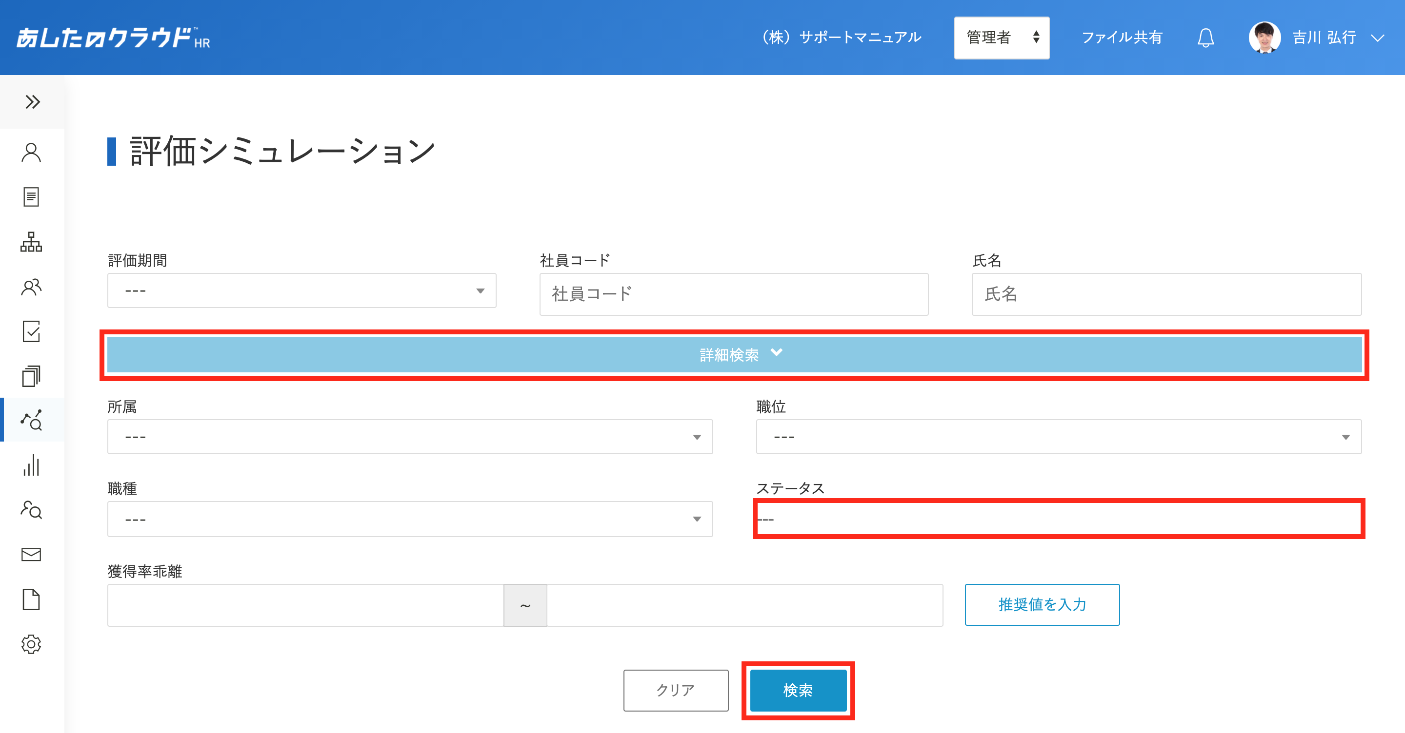The height and width of the screenshot is (733, 1405).
Task: Open the evaluation simulation graph-search icon
Action: click(31, 420)
